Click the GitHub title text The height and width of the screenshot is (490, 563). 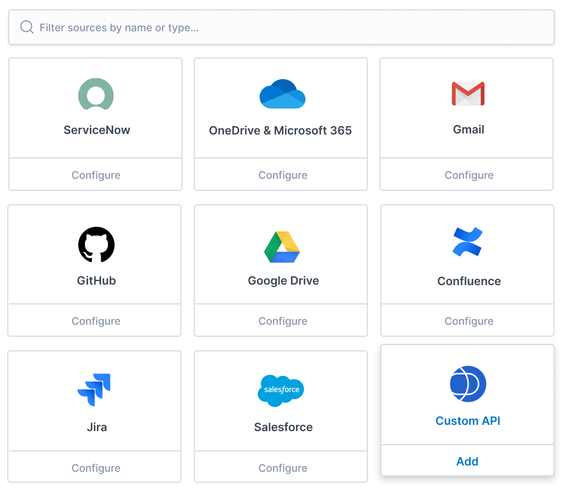pos(96,280)
